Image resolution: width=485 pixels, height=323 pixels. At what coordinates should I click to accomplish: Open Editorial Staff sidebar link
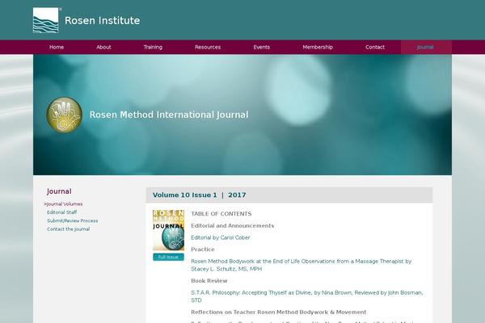coord(62,212)
